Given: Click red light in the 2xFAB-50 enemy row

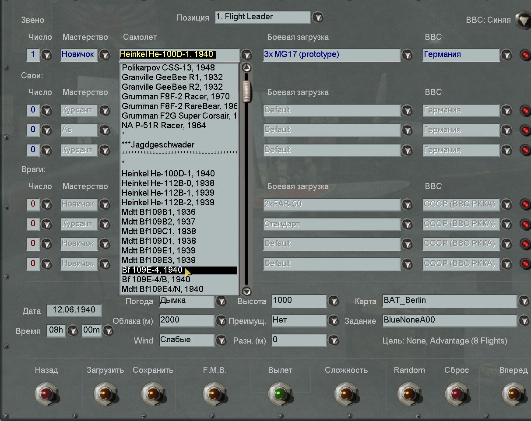Looking at the screenshot, I should coord(524,204).
